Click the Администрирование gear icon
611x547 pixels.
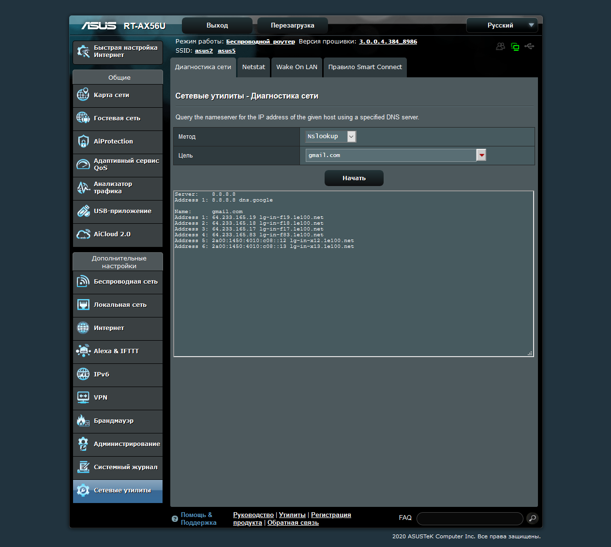point(83,444)
